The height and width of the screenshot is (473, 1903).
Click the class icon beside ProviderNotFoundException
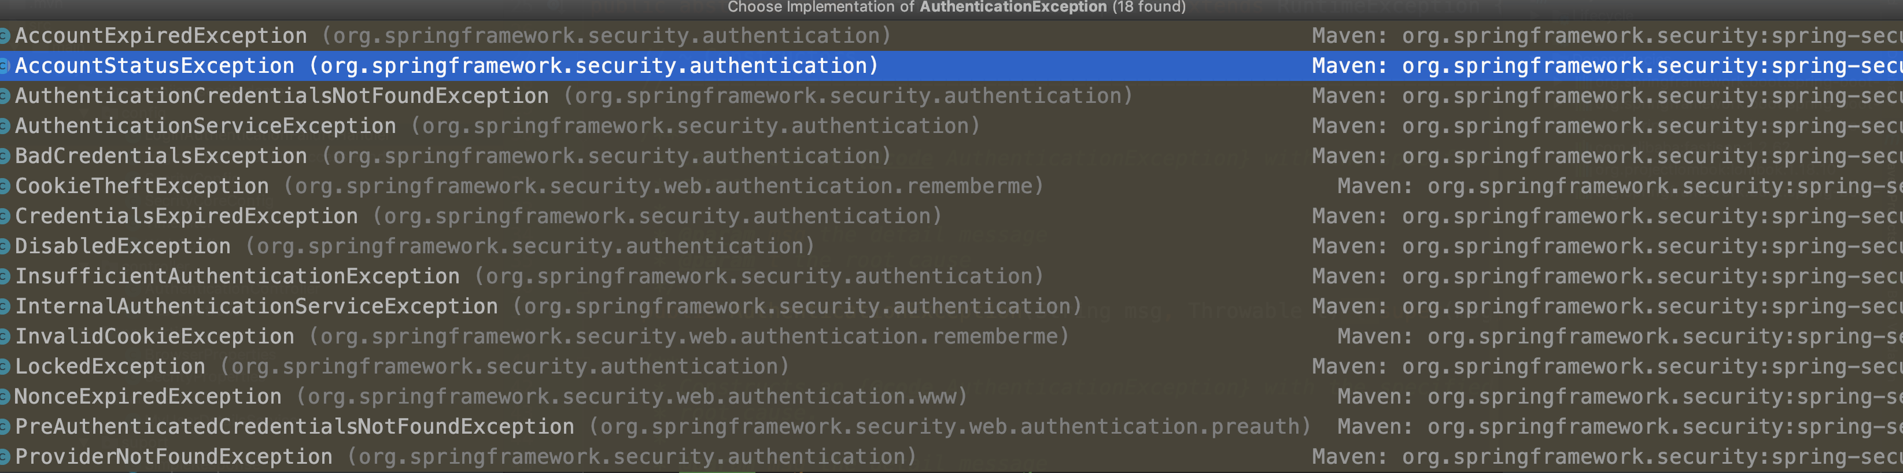tap(5, 457)
